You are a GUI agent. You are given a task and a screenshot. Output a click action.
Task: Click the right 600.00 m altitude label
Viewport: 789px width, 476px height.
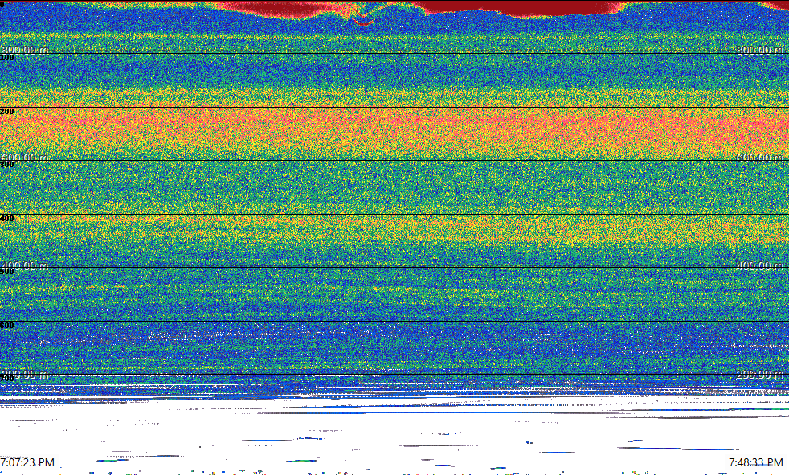tap(760, 158)
